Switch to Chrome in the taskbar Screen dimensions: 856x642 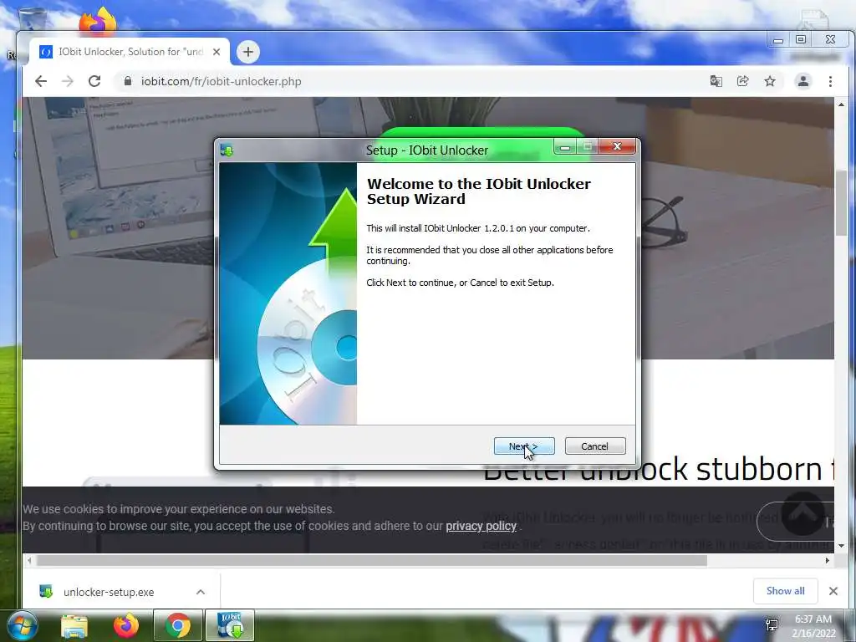(178, 625)
